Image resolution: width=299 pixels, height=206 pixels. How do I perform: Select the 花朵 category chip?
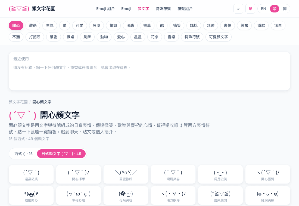click(x=155, y=37)
